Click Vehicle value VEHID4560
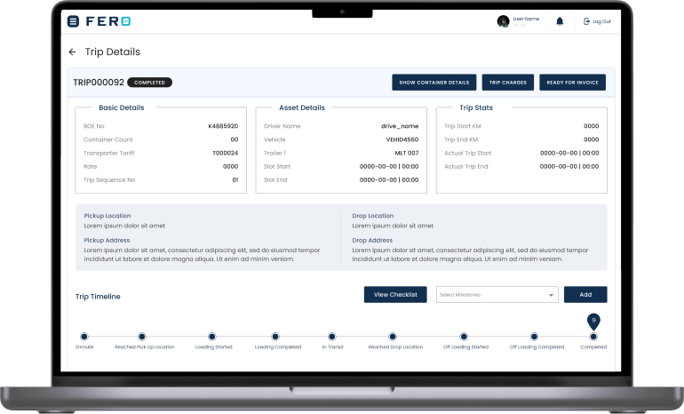 (x=402, y=139)
